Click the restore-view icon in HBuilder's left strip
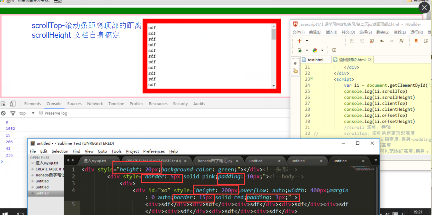The image size is (432, 215). [x=295, y=64]
